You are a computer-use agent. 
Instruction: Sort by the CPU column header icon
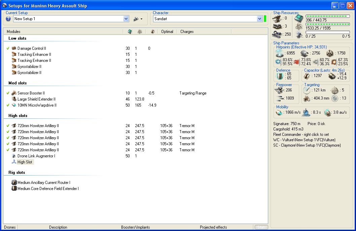[130, 32]
